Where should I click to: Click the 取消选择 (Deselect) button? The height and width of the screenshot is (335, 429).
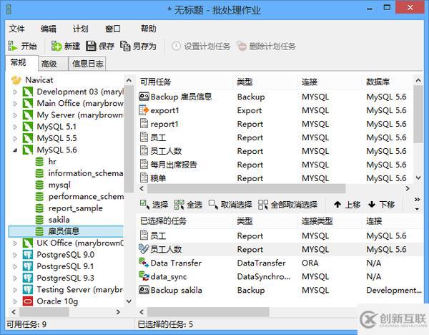click(x=230, y=205)
